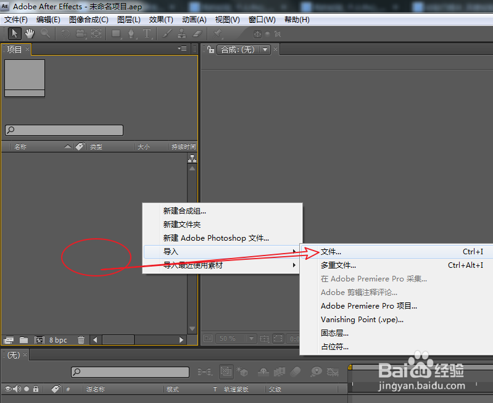Delete selected item with trash icon
Viewport: 493px width, 403px height.
click(x=81, y=340)
